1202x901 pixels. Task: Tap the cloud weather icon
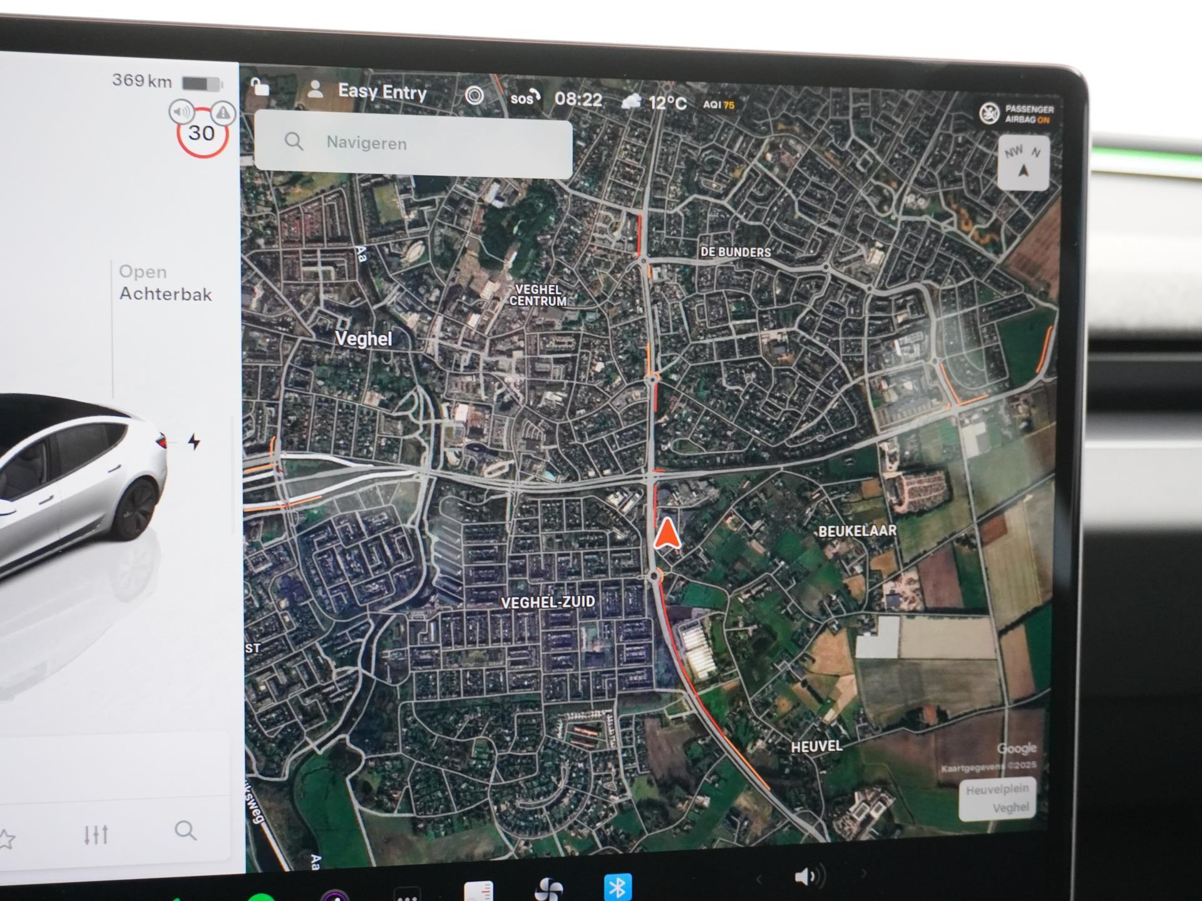pos(631,101)
